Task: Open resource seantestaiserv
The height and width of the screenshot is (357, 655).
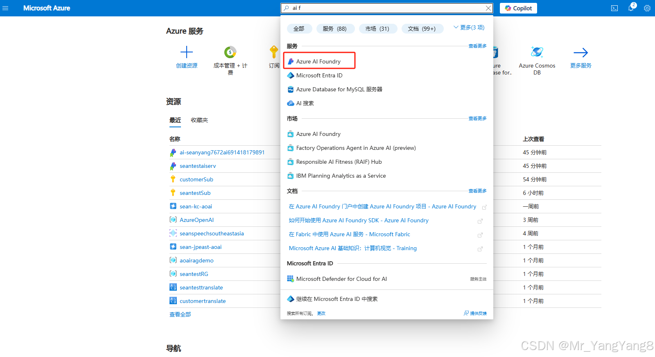Action: (x=198, y=166)
